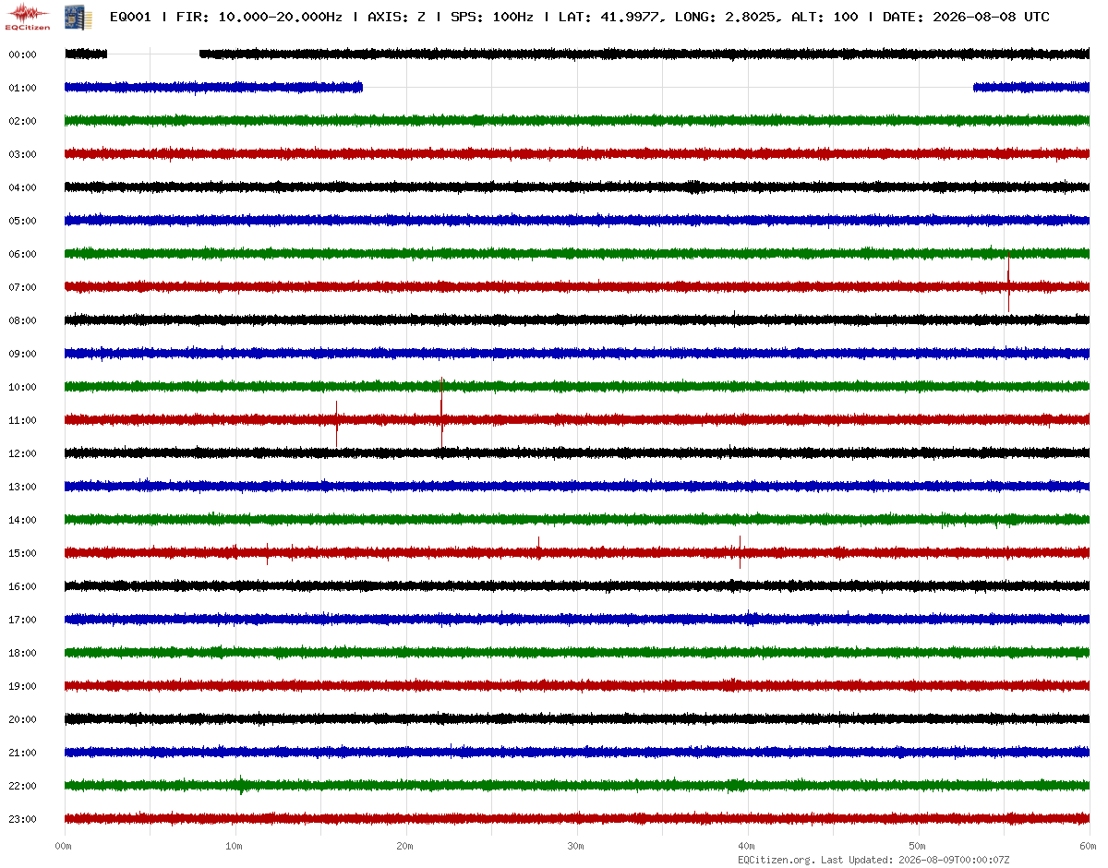1108x868 pixels.
Task: Click the 20:00 hour row label
Action: pyautogui.click(x=22, y=719)
